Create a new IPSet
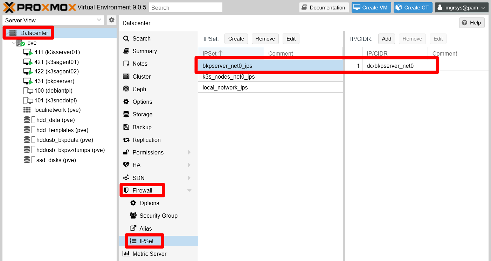This screenshot has width=491, height=261. (236, 39)
